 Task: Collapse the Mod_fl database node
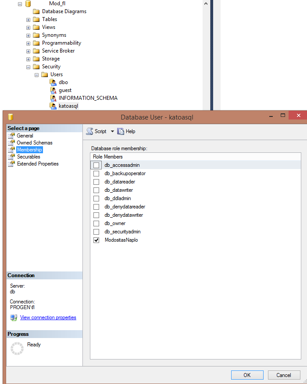20,4
